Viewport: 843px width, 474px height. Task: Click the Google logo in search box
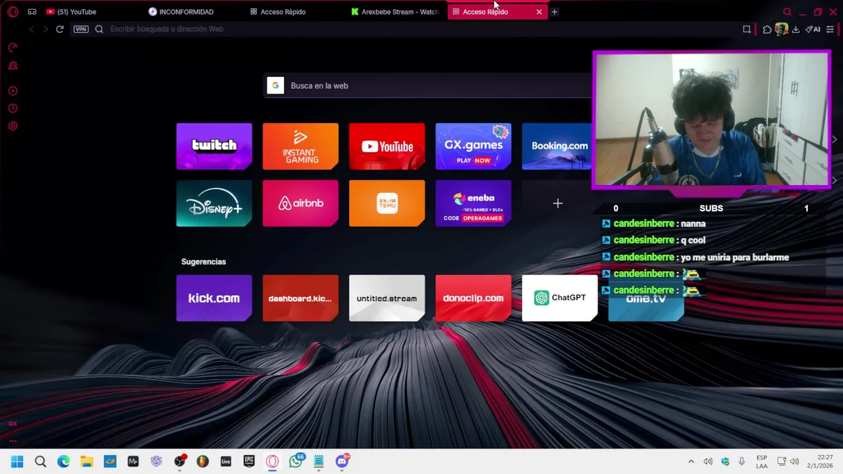tap(275, 86)
